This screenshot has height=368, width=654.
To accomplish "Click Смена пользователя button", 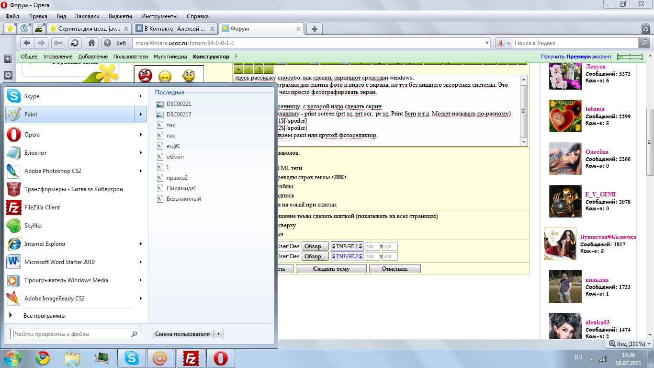I will pos(182,334).
